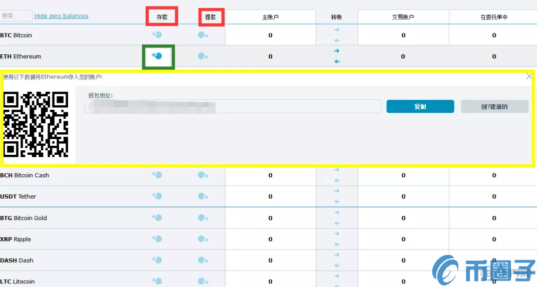Click the Hide zero balances link

click(61, 16)
